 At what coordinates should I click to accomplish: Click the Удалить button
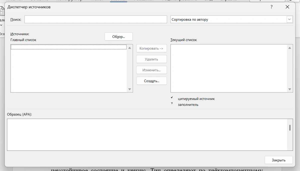[151, 59]
